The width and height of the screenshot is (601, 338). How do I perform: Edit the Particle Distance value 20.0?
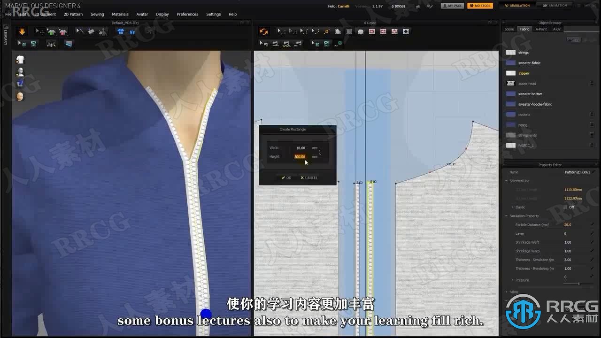point(568,225)
